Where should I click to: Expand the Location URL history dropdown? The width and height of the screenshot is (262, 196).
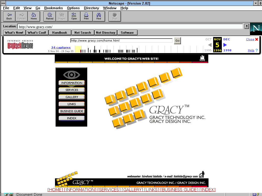pos(246,26)
